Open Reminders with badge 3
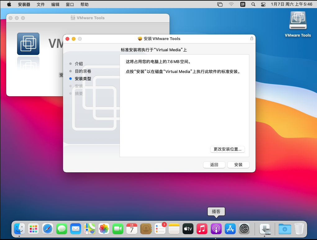The image size is (317, 240). click(x=160, y=229)
